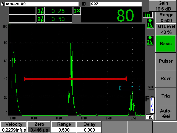Select the Velocity parameter box
The height and width of the screenshot is (133, 177).
coord(14,127)
